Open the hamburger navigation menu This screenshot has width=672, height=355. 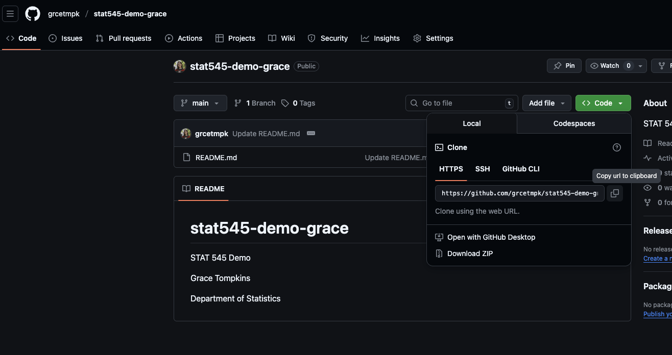click(x=10, y=14)
